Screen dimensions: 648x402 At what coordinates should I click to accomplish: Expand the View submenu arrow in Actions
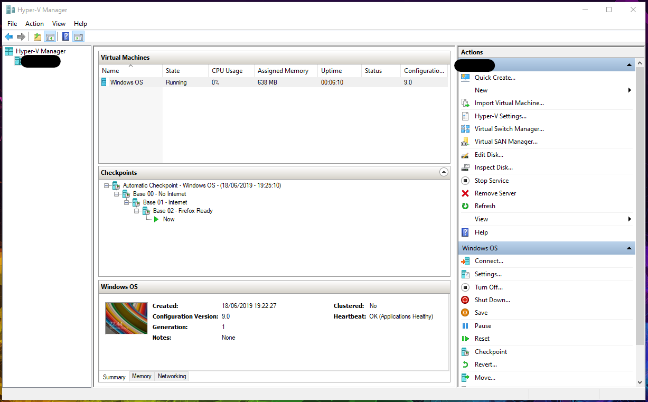coord(630,219)
